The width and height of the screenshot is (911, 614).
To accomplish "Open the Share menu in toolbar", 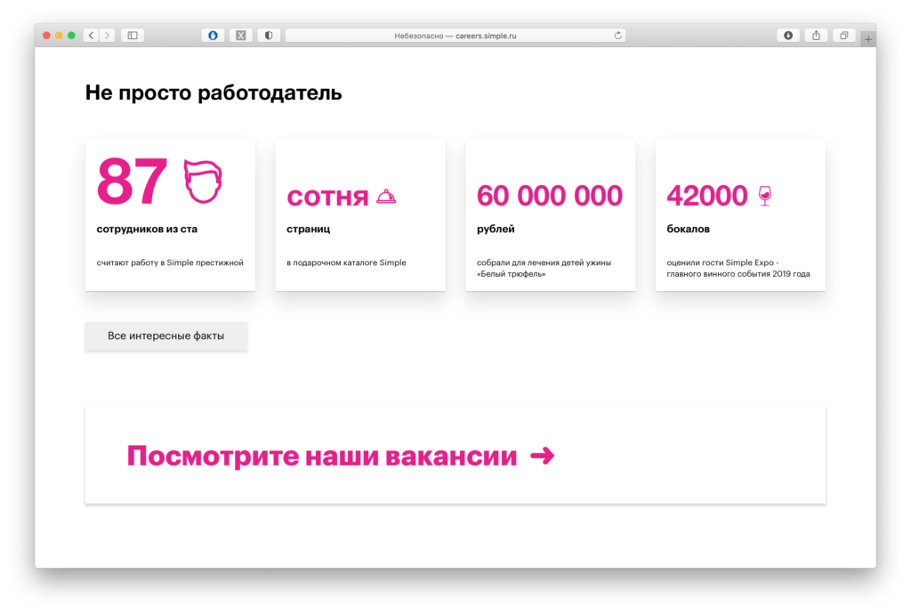I will click(816, 36).
